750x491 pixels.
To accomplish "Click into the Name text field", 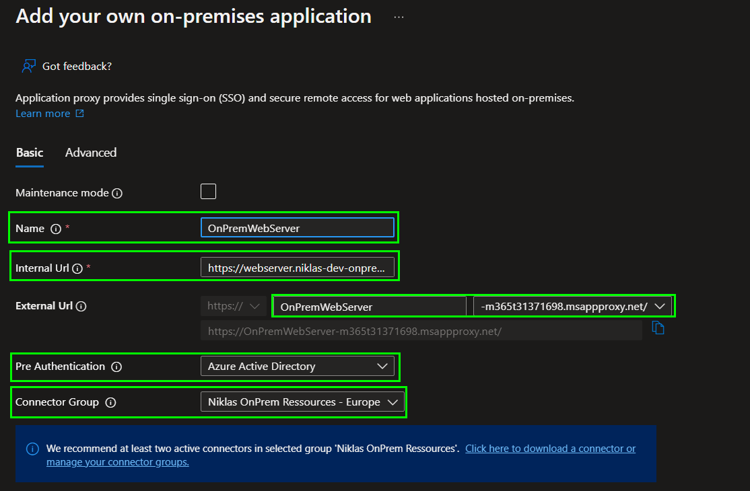I will [x=297, y=228].
